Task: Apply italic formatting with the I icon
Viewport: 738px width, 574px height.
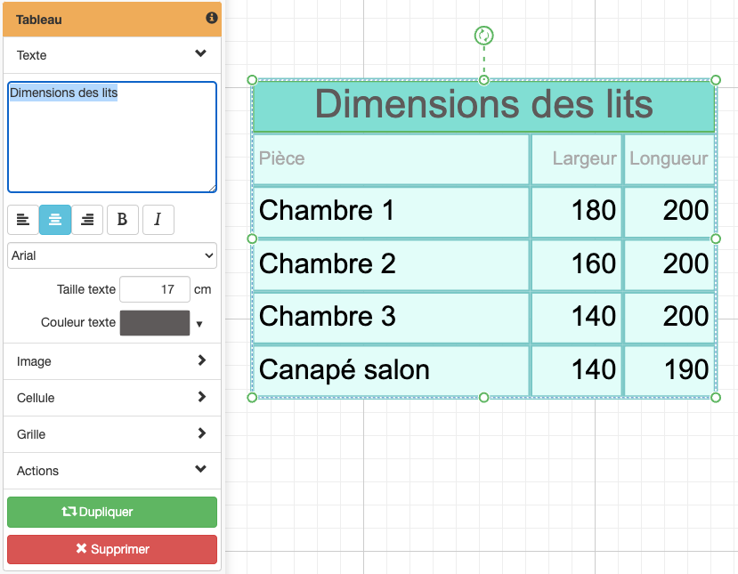Action: 158,219
